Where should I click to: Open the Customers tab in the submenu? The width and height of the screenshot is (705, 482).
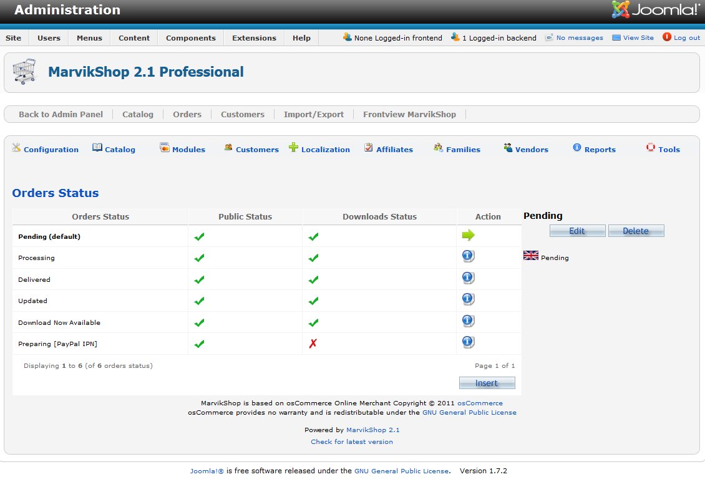pos(242,114)
